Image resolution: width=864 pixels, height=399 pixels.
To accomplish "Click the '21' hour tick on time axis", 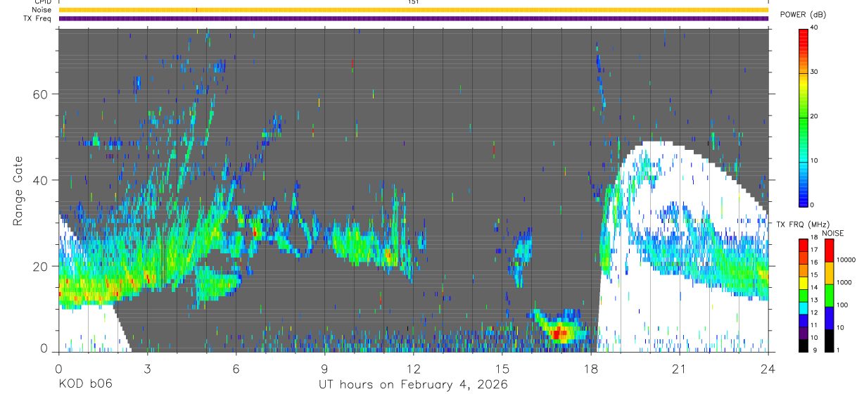I will [x=680, y=368].
